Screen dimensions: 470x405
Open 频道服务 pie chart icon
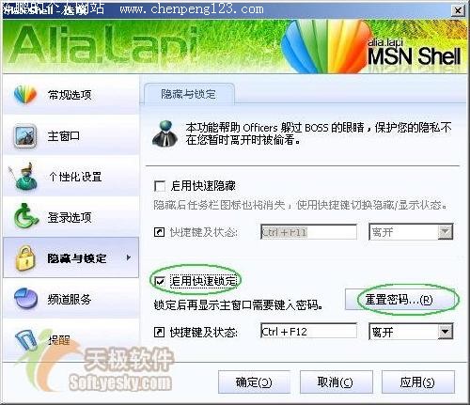(x=25, y=299)
